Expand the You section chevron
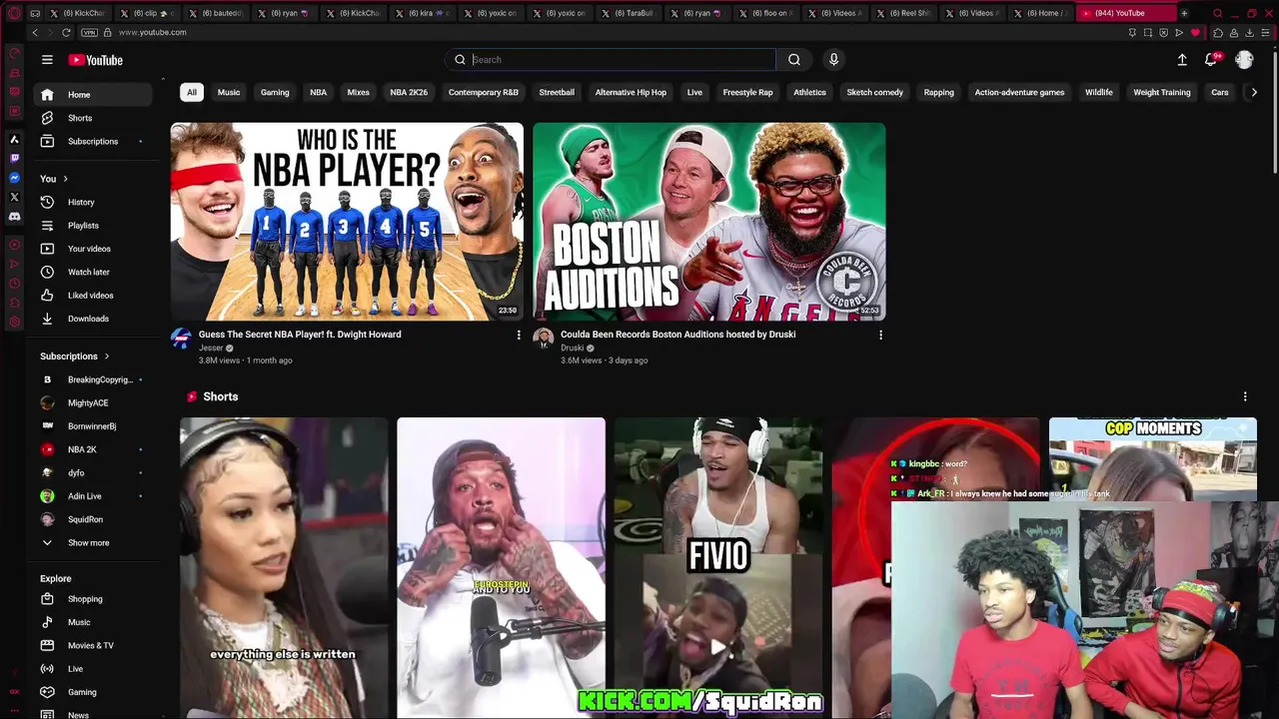 click(65, 179)
